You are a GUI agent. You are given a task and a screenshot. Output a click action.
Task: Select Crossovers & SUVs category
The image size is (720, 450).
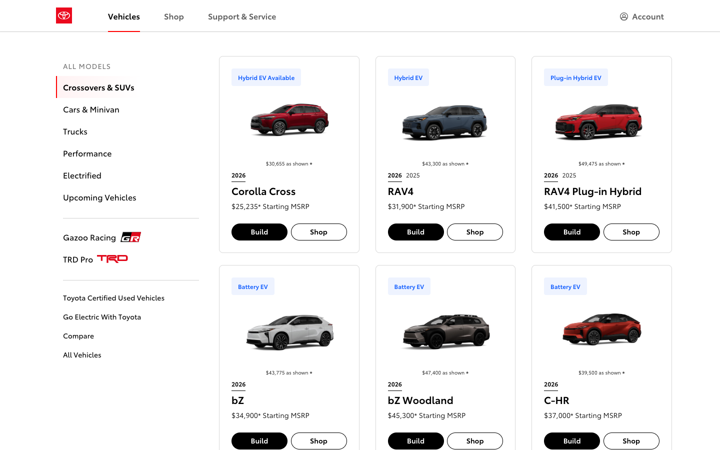pos(98,87)
